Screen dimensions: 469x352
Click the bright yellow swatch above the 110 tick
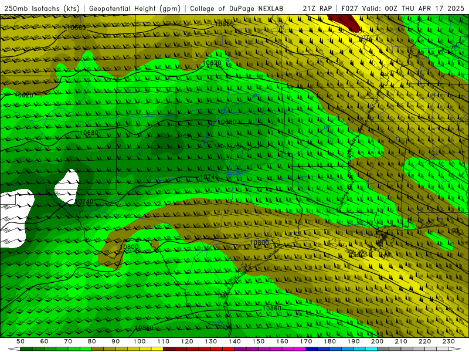click(157, 349)
